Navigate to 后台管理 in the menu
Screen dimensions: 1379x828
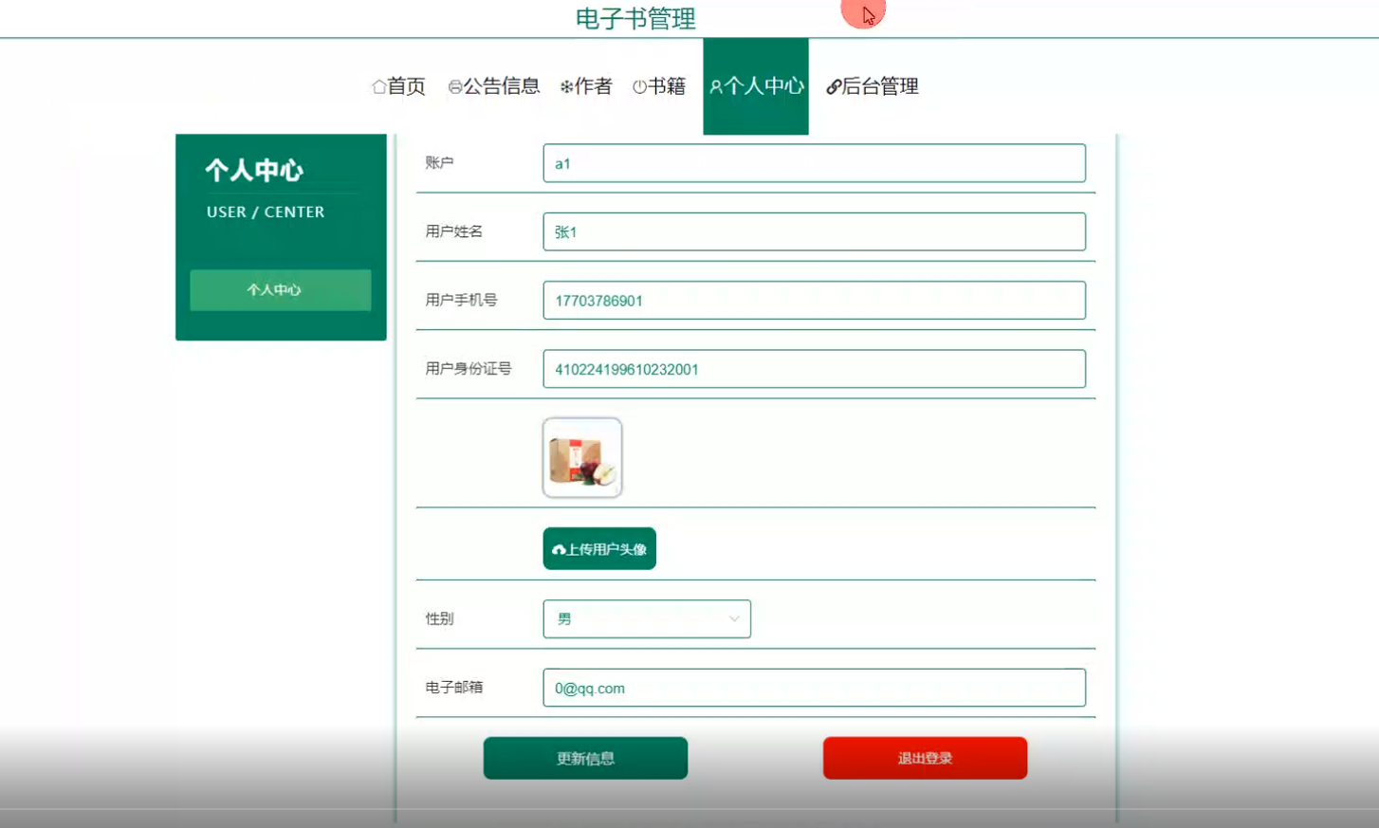[873, 86]
